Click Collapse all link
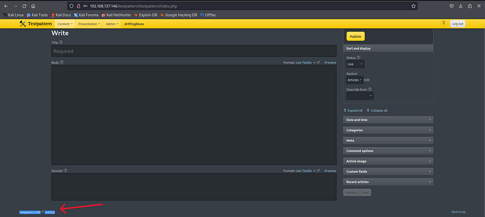 pos(377,110)
